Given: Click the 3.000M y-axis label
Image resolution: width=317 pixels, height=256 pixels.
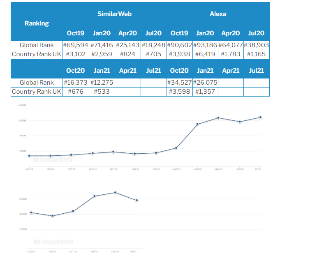Looking at the screenshot, I should (22, 120).
